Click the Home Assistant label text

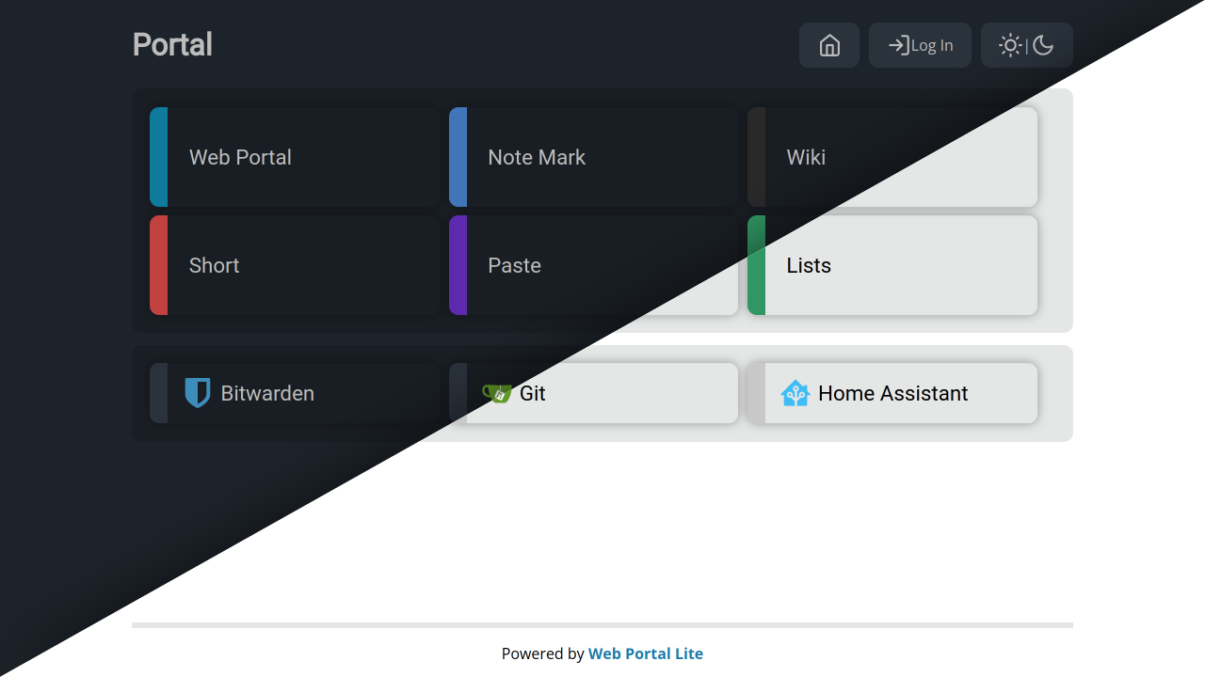click(x=892, y=393)
